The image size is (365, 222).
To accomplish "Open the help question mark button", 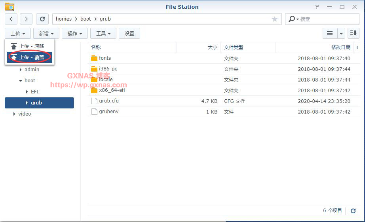I will [317, 7].
